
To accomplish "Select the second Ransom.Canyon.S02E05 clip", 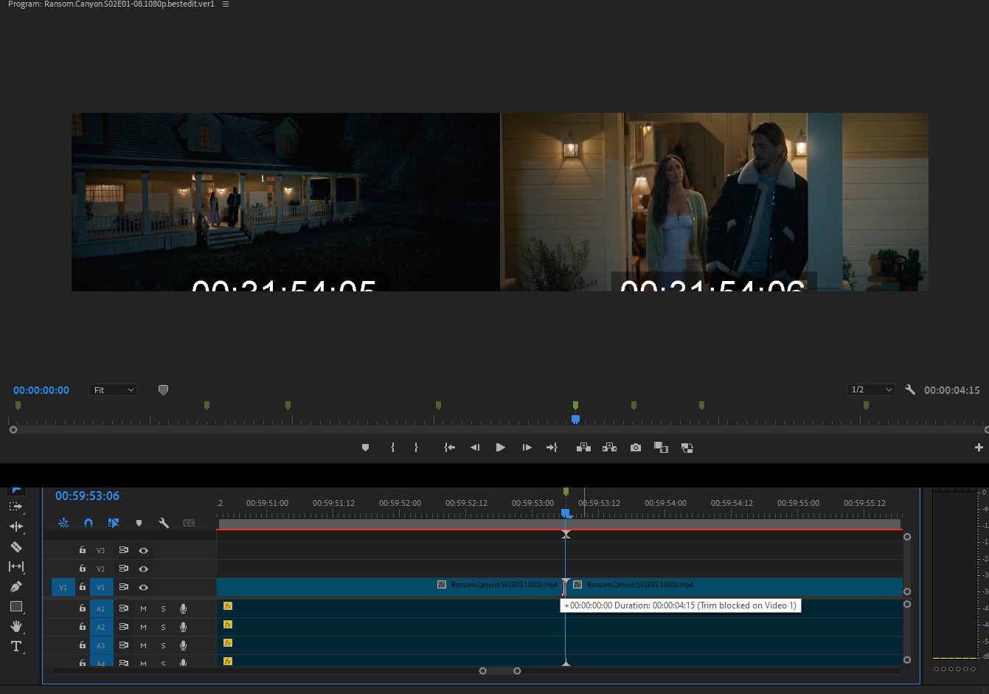I will click(x=734, y=587).
